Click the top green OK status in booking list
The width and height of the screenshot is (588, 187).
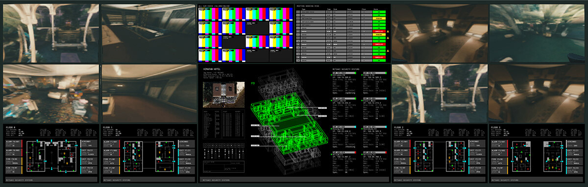click(379, 12)
